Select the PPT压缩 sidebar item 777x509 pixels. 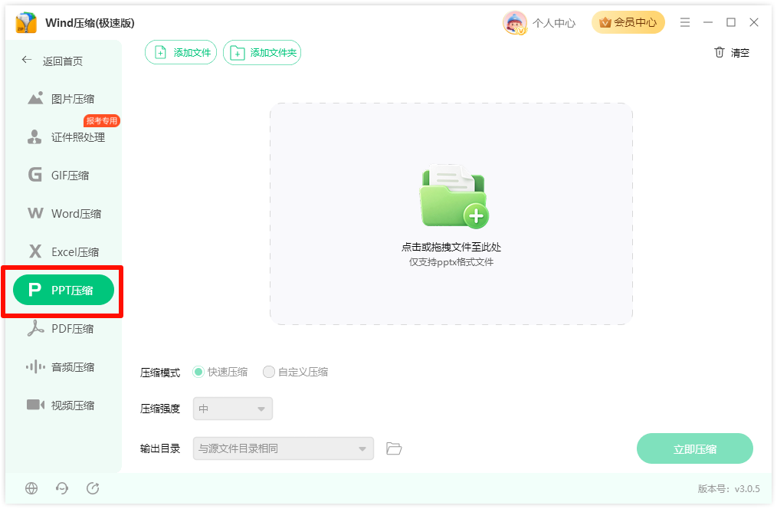[64, 290]
